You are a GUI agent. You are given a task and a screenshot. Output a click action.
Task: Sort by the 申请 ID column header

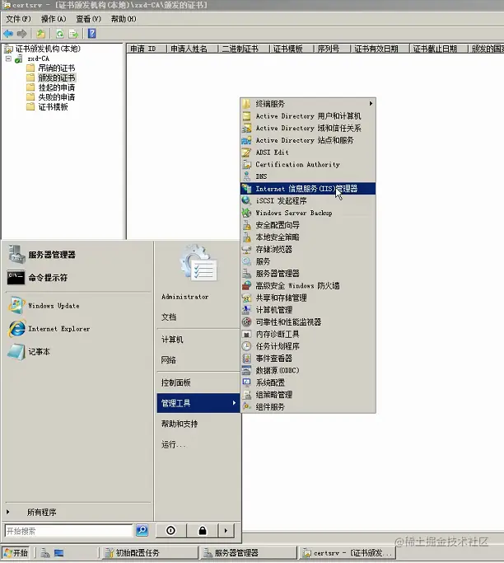(147, 49)
